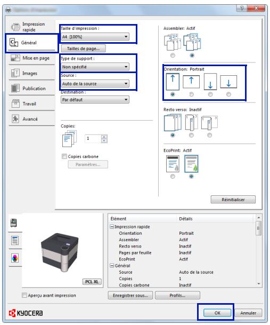270x325 pixels.
Task: Click the Paramètres button under Copies carbone
Action: click(x=88, y=164)
